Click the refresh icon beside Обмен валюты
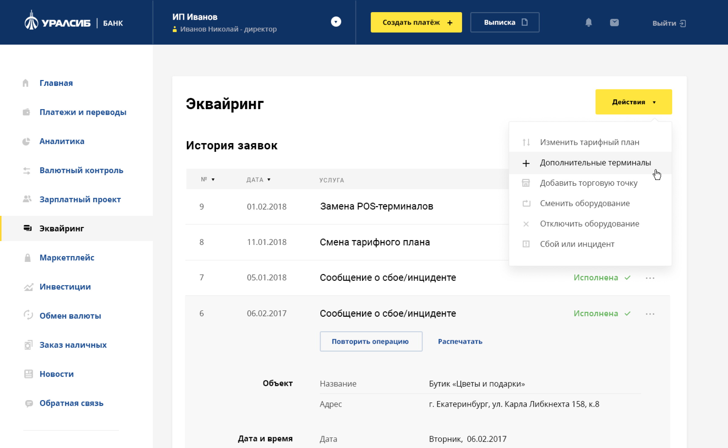Screen dimensions: 728x448 pyautogui.click(x=28, y=315)
